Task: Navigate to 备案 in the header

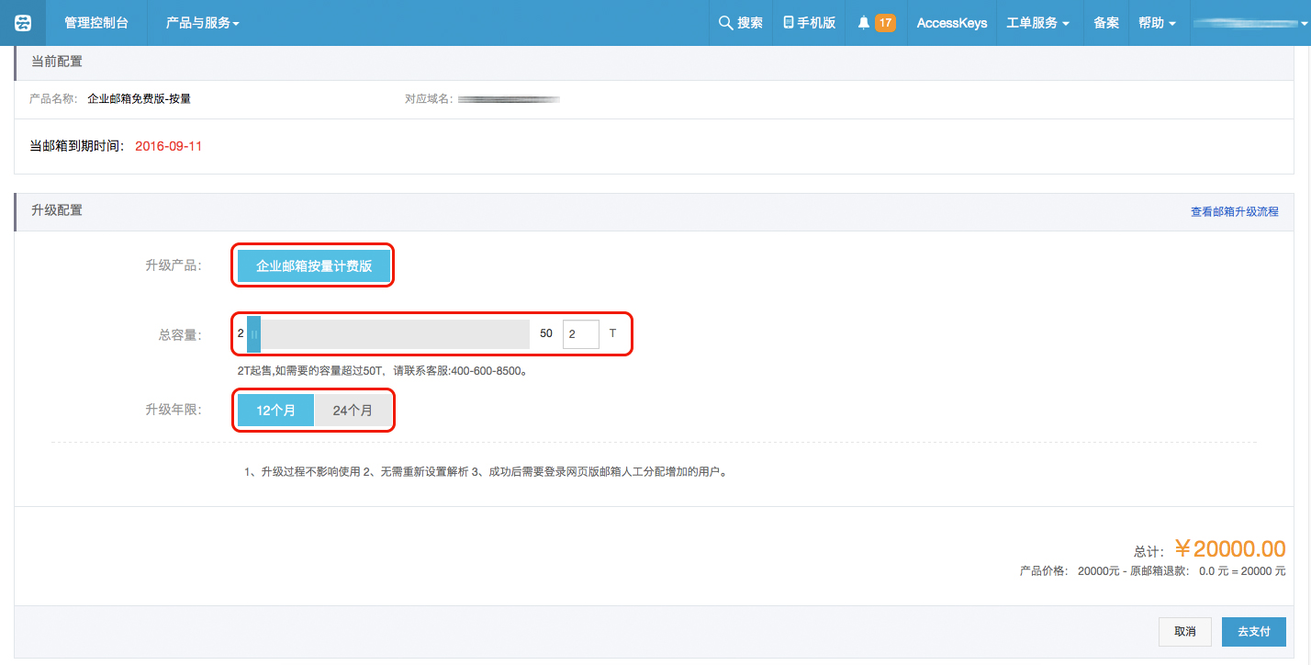Action: click(x=1106, y=23)
